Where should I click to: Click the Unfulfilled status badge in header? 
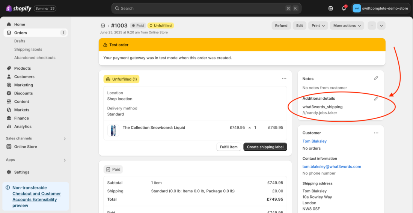tap(161, 25)
